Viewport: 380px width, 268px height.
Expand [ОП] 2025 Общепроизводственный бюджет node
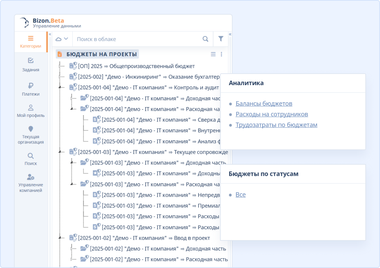(60, 66)
